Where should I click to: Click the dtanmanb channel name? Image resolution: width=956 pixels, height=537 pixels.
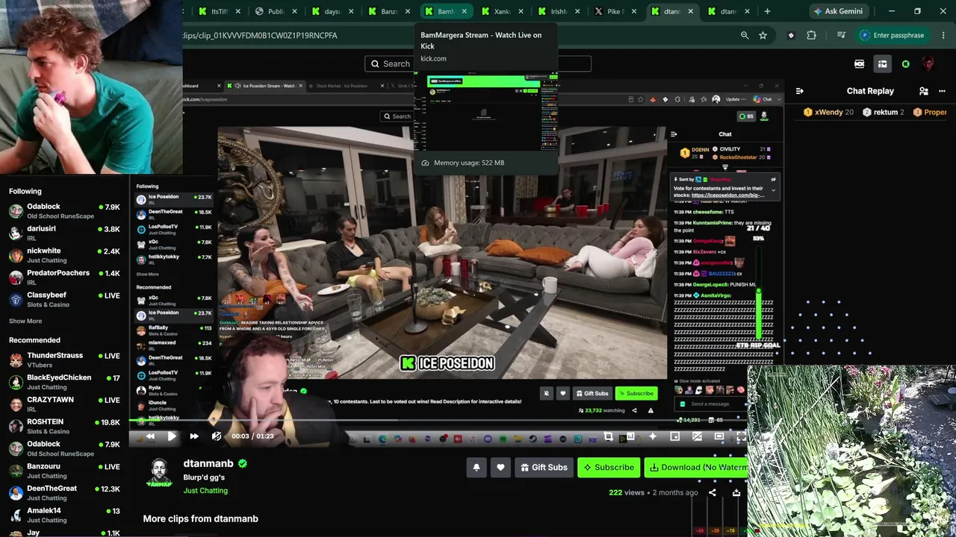tap(208, 464)
